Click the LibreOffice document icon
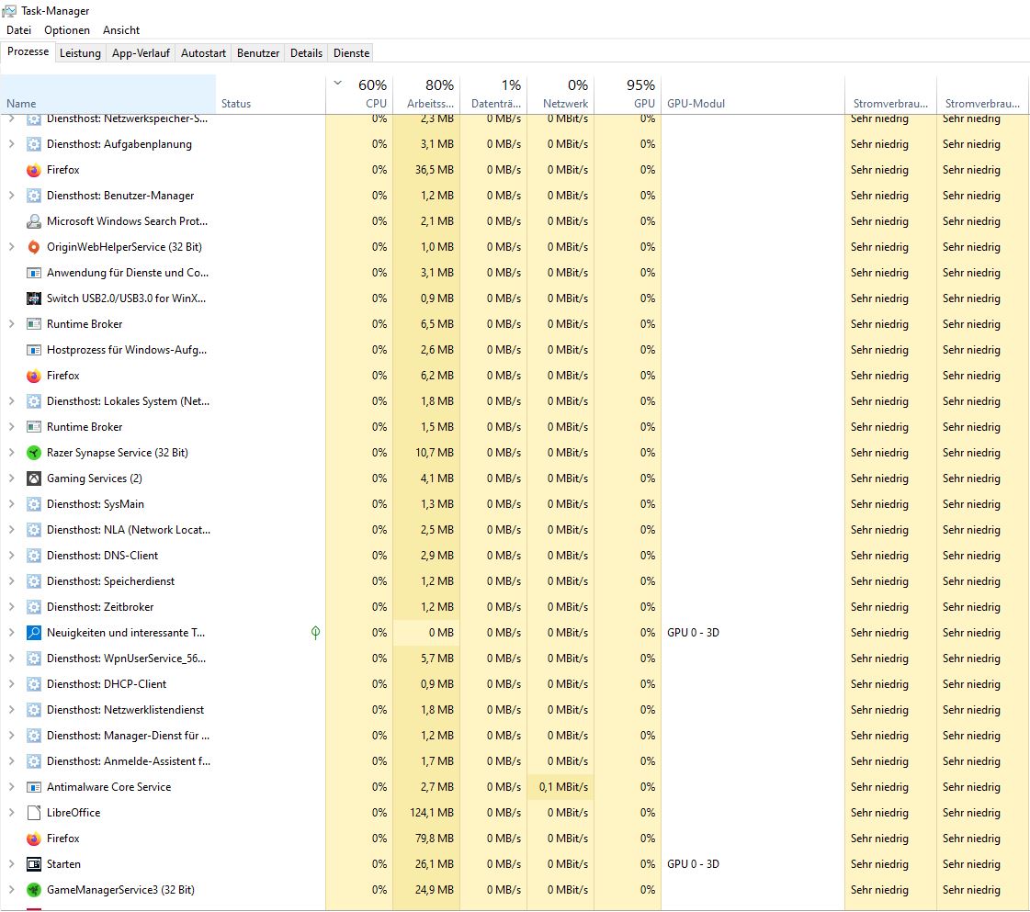1030x912 pixels. [x=33, y=812]
